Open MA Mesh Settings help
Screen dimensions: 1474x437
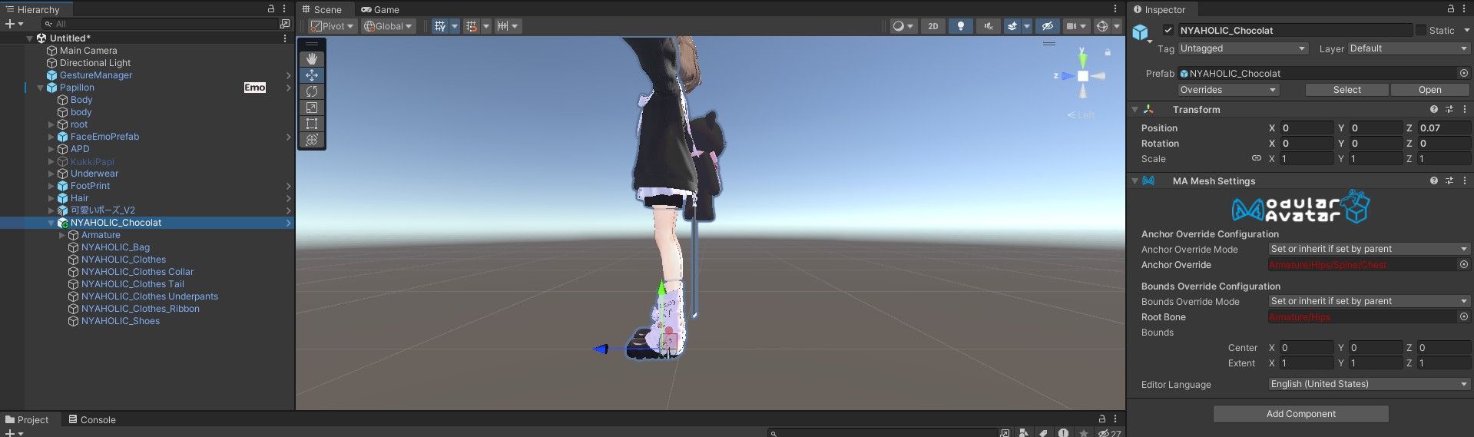[1434, 181]
